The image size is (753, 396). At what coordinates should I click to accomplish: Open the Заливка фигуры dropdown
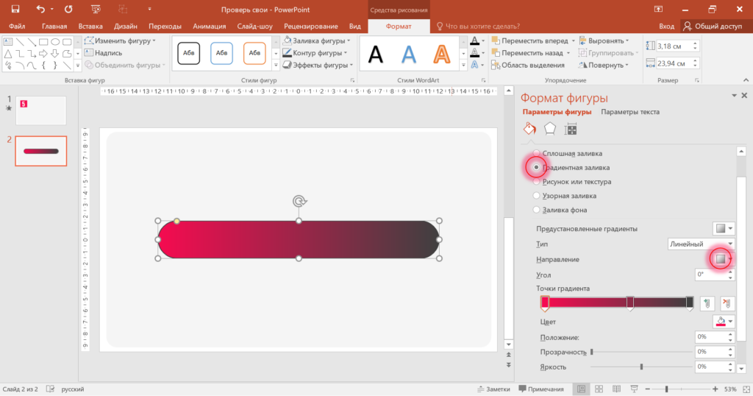click(x=318, y=41)
